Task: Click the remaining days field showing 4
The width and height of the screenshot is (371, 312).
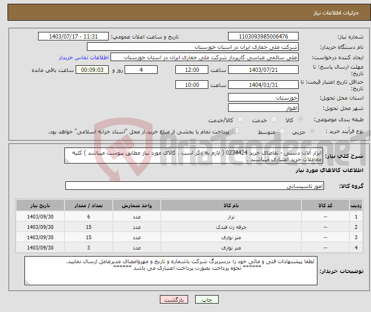Action: pos(141,70)
